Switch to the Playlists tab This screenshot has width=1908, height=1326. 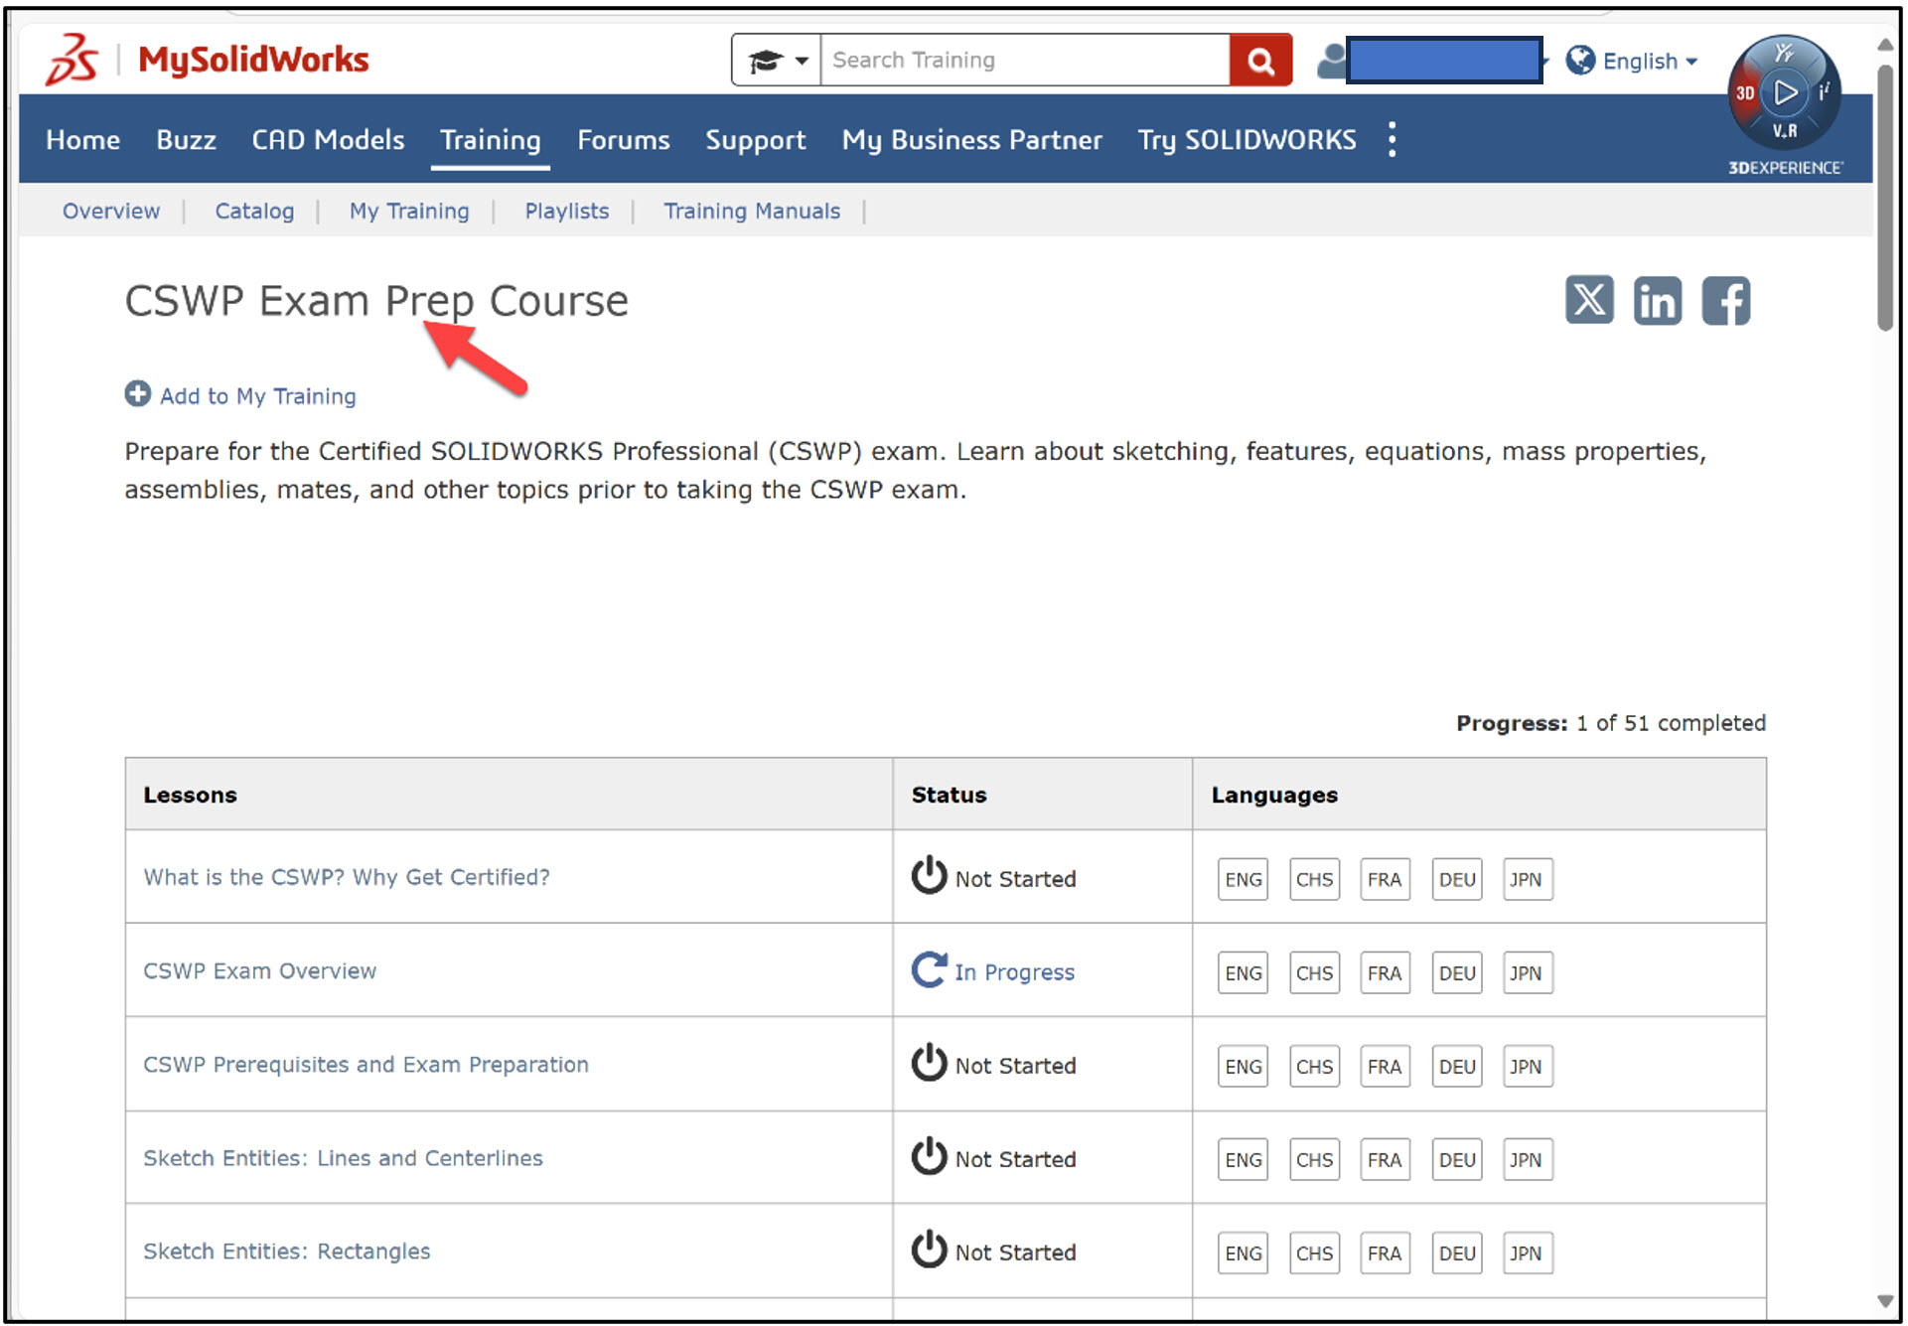(x=566, y=211)
